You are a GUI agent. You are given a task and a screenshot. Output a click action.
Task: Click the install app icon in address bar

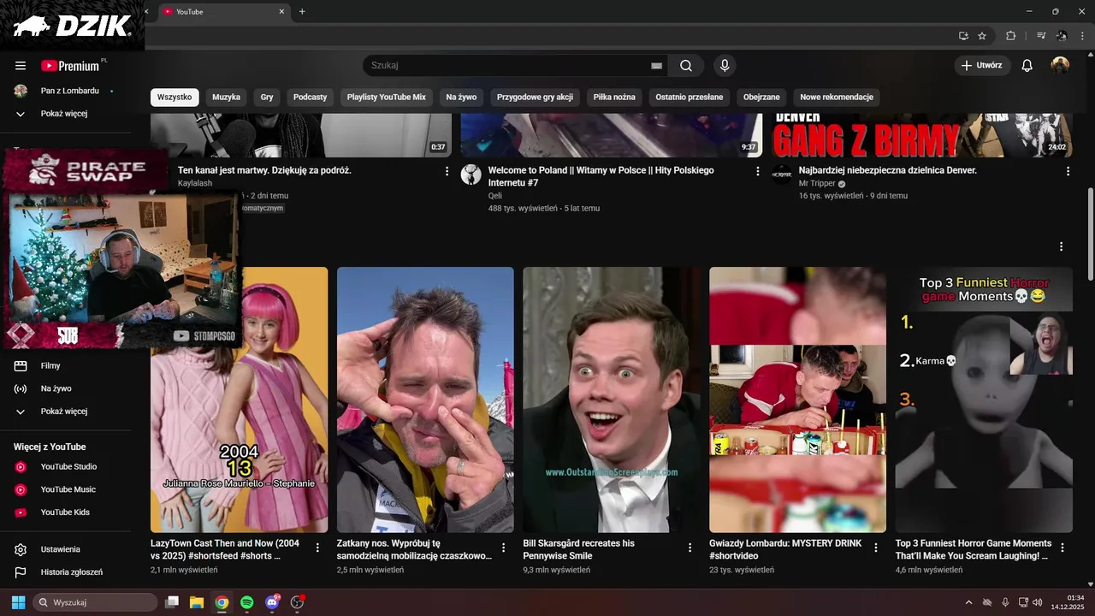coord(963,35)
